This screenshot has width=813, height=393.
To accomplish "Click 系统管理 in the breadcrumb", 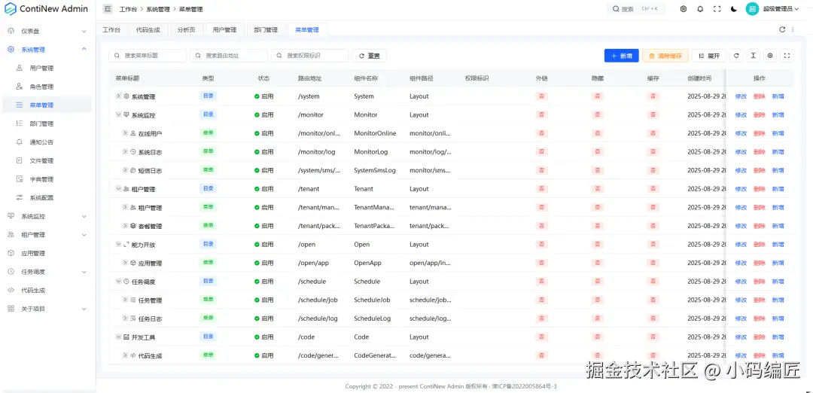I will (157, 9).
